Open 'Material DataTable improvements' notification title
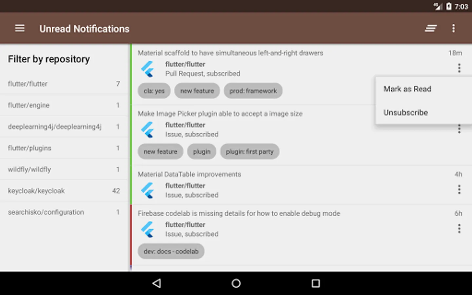Viewport: 472px width, 295px height. pyautogui.click(x=189, y=174)
